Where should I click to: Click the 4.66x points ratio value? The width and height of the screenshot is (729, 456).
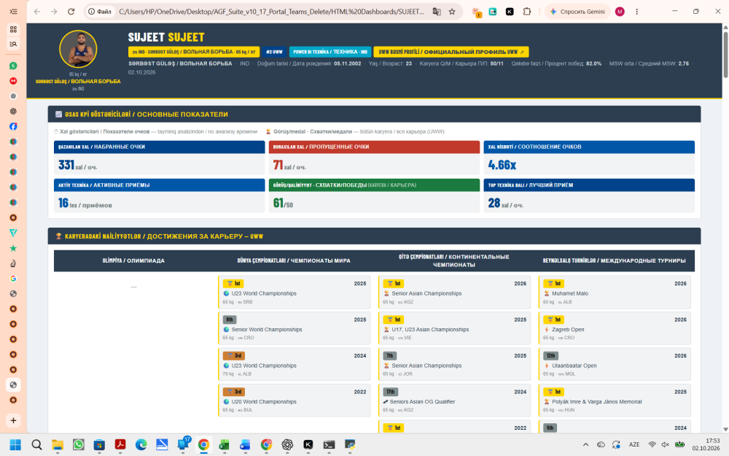click(x=502, y=165)
